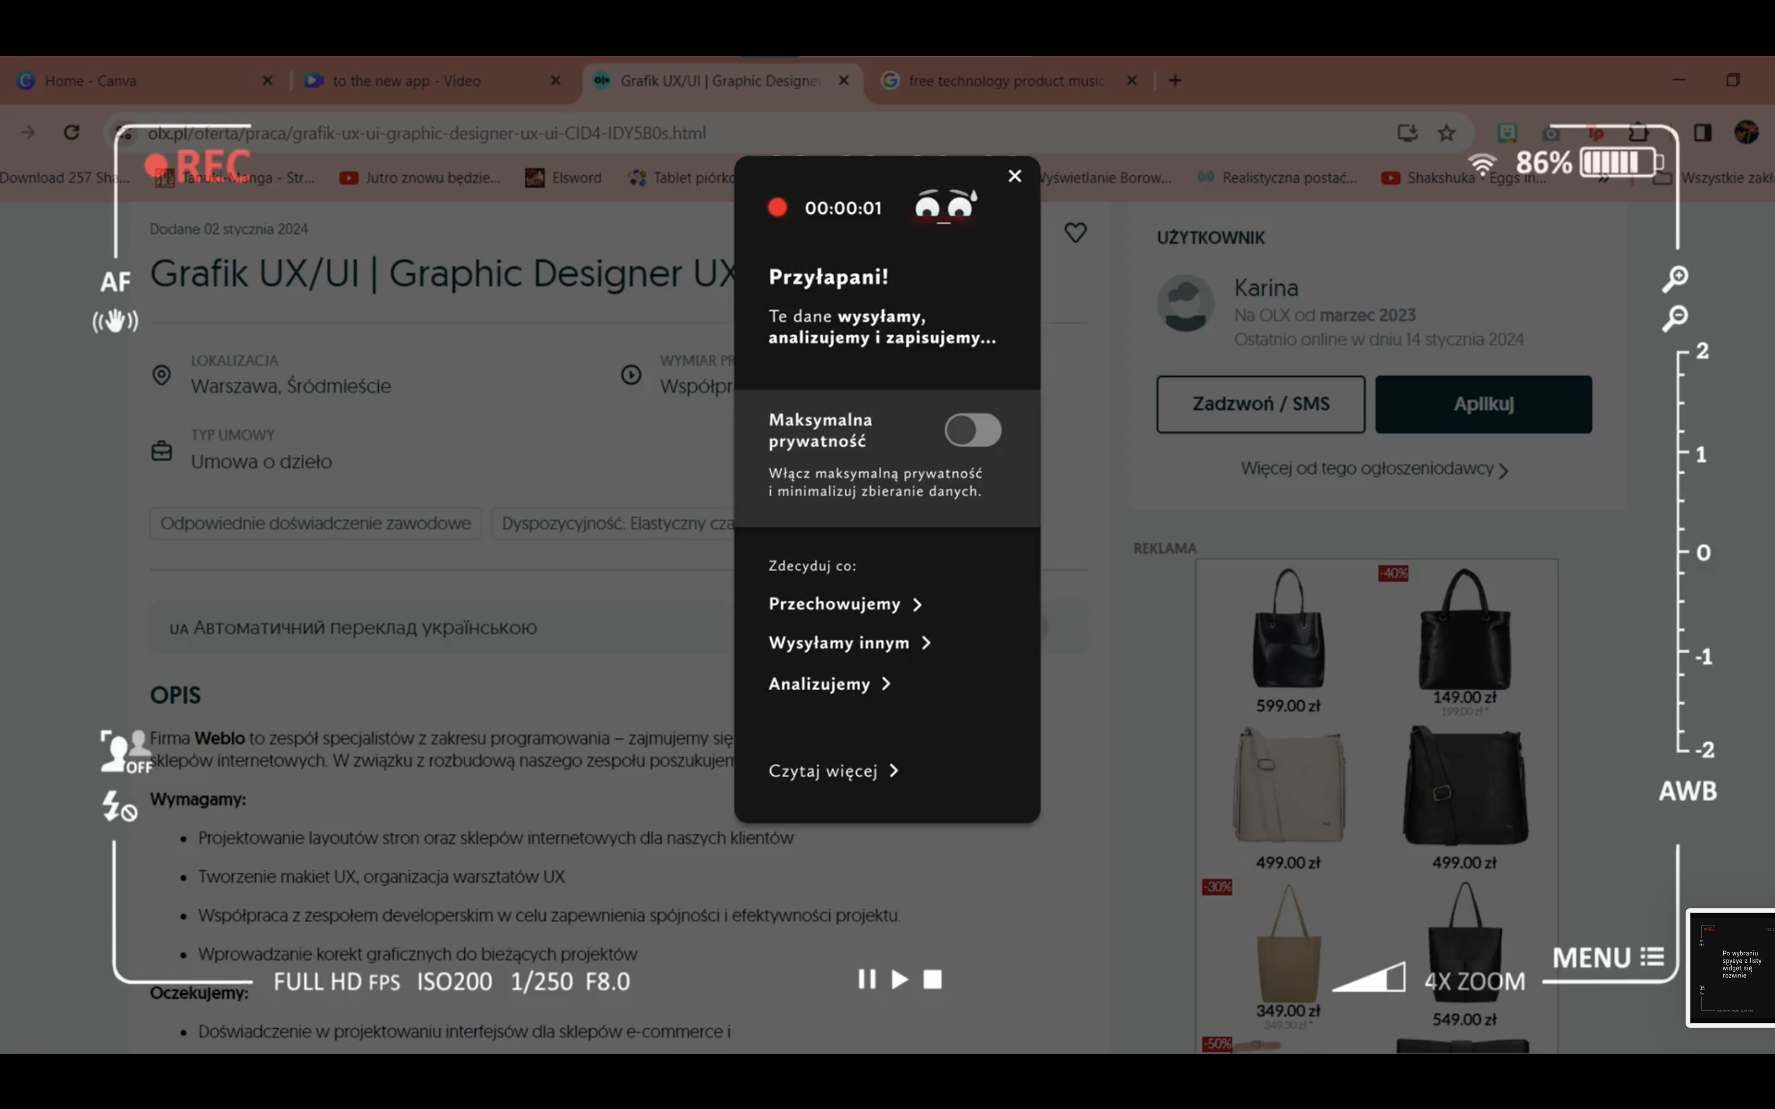Reload the page with refresh icon

tap(71, 133)
